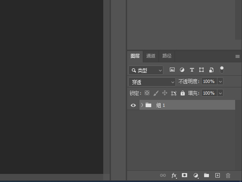The height and width of the screenshot is (182, 242).
Task: Click the shape layer filter icon
Action: [x=202, y=70]
